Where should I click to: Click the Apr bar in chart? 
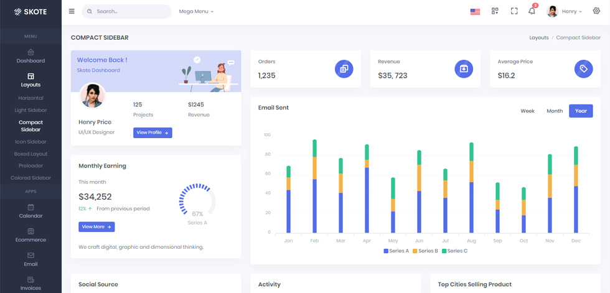click(367, 189)
